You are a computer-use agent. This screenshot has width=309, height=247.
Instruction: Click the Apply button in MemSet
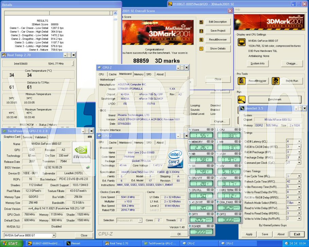coord(249,234)
